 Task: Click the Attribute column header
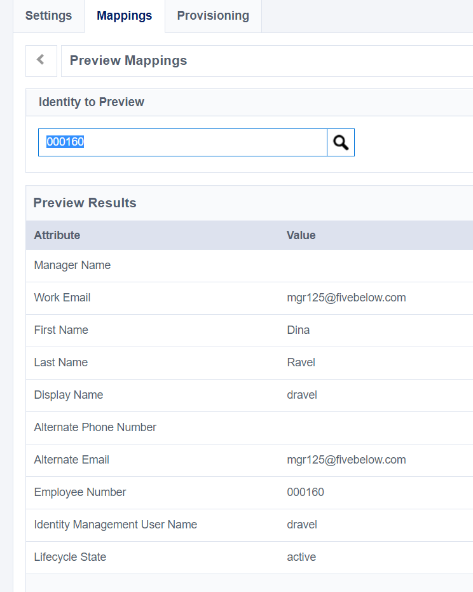coord(57,235)
